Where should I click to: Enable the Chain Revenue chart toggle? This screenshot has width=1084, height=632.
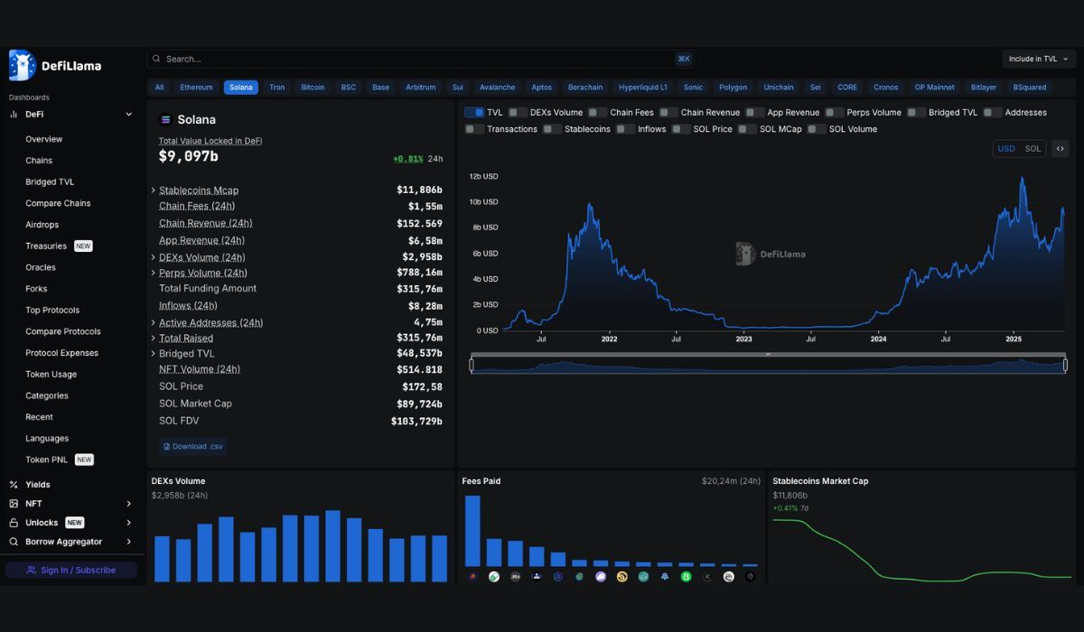click(668, 113)
